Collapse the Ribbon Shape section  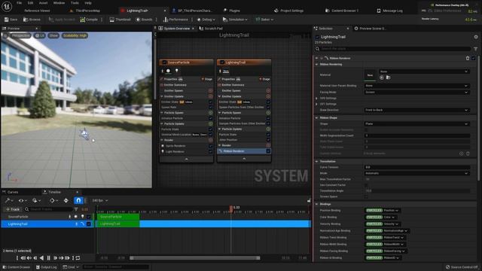click(316, 117)
